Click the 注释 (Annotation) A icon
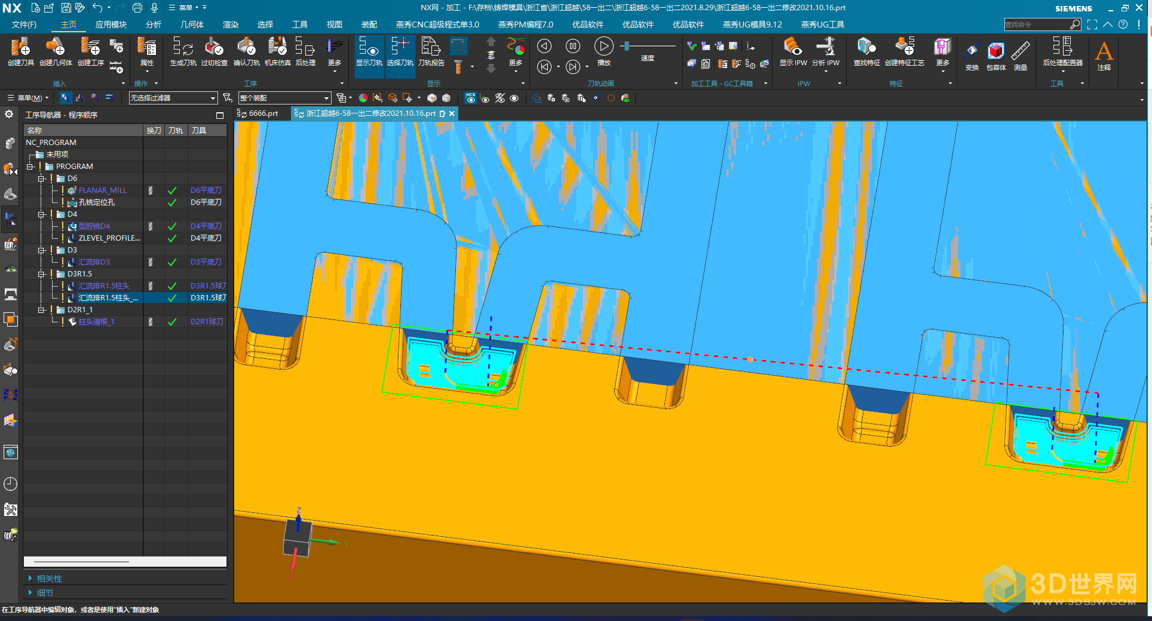1152x621 pixels. point(1104,56)
